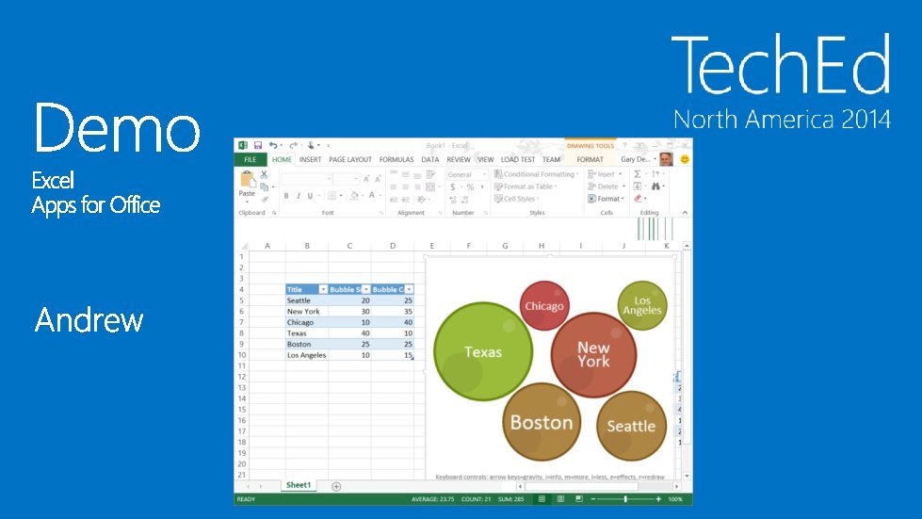Click the Wrap Text icon
The width and height of the screenshot is (922, 519).
430,174
